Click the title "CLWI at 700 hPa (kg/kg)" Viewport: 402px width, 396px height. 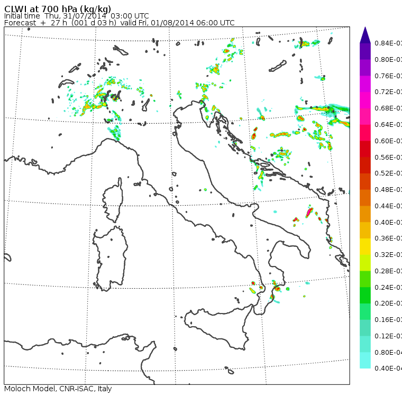point(58,8)
